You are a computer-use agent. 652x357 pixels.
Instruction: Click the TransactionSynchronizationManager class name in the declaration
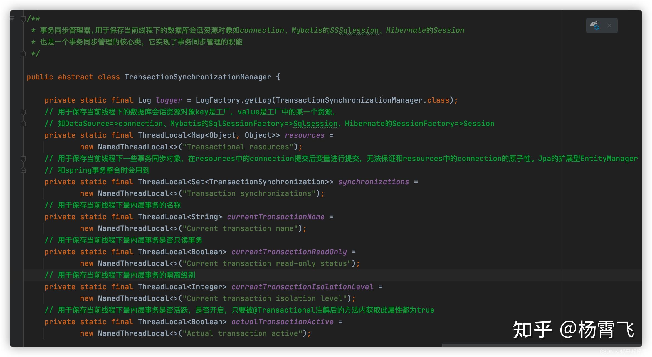point(197,77)
